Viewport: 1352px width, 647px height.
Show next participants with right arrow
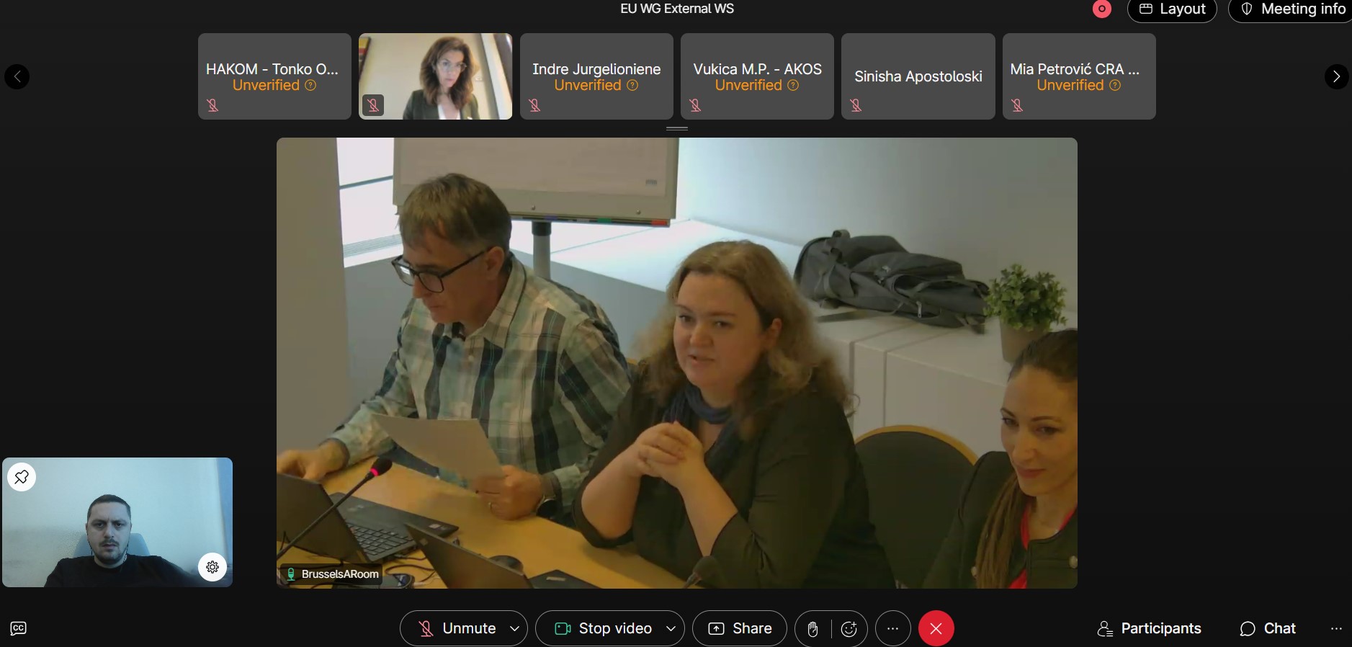coord(1336,76)
